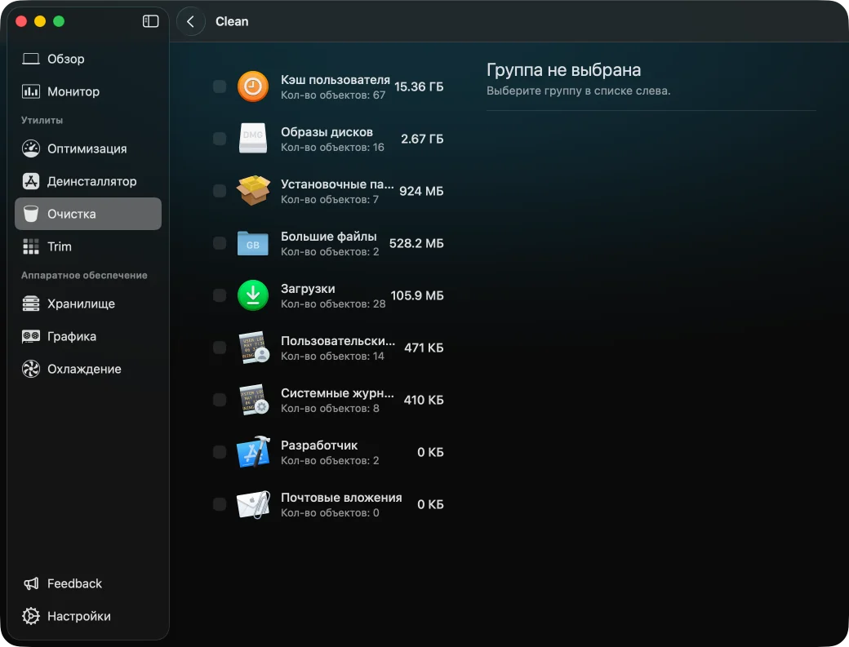
Task: Toggle the Пользовательские журналы checkbox
Action: (220, 348)
